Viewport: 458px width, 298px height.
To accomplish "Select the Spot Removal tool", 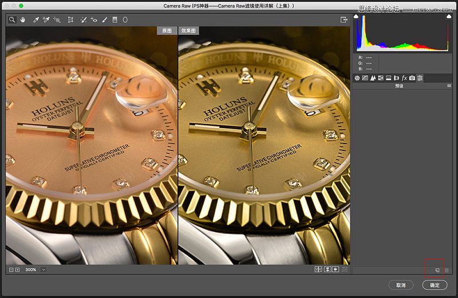I will click(x=83, y=20).
